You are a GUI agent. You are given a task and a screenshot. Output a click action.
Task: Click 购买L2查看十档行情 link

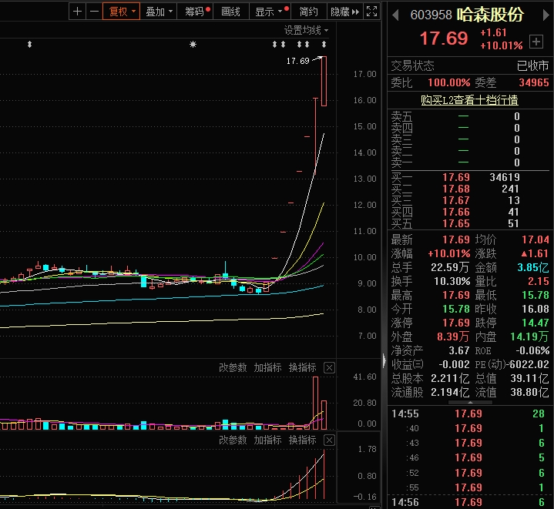coord(469,100)
